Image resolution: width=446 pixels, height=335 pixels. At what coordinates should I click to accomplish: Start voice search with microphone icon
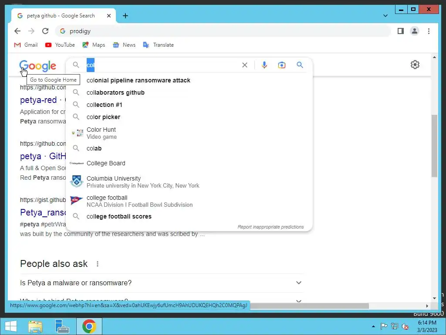264,65
